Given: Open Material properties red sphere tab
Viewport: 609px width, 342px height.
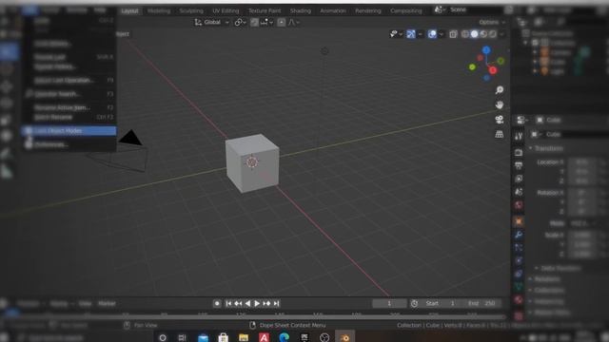Looking at the screenshot, I should point(519,300).
